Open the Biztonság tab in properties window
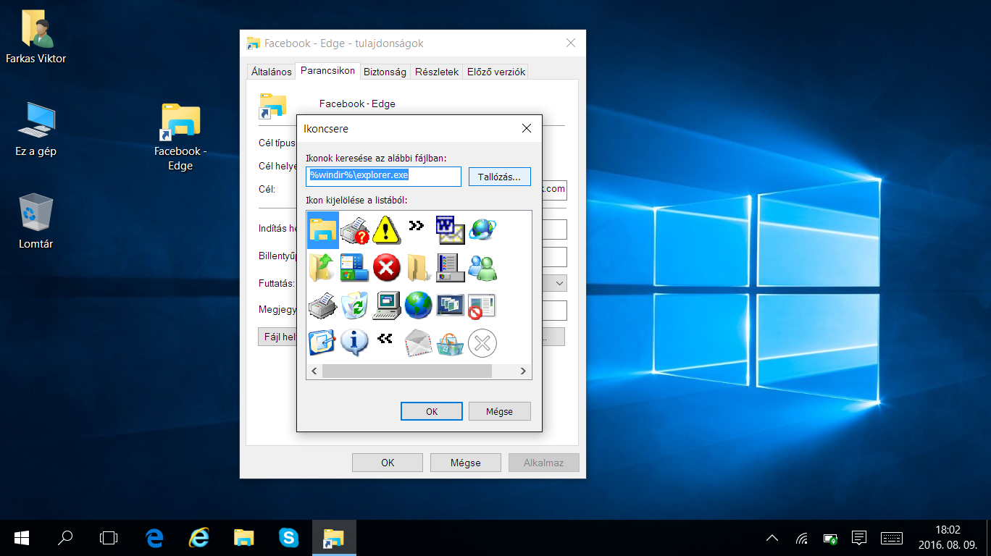This screenshot has height=556, width=991. tap(385, 72)
